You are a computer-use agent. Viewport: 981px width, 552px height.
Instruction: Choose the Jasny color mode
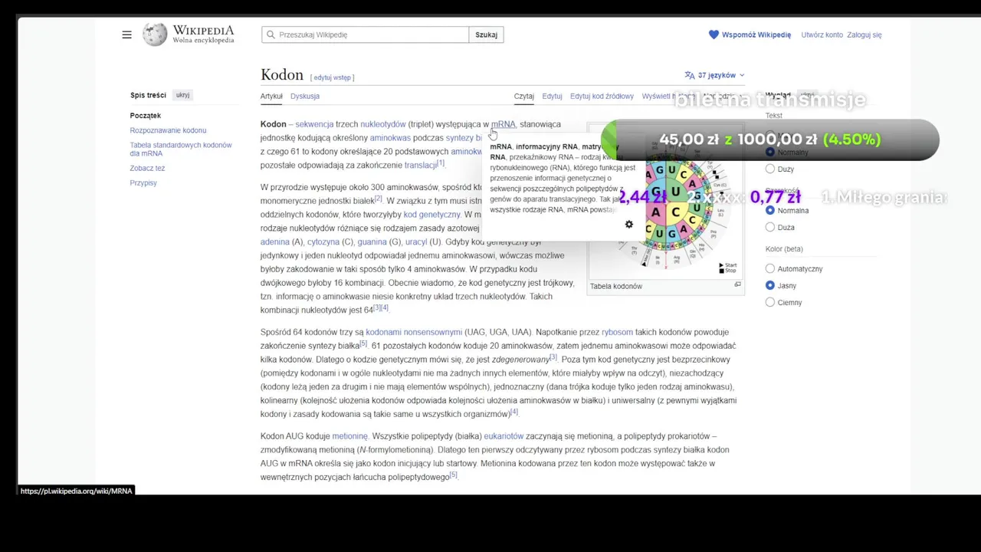[770, 285]
